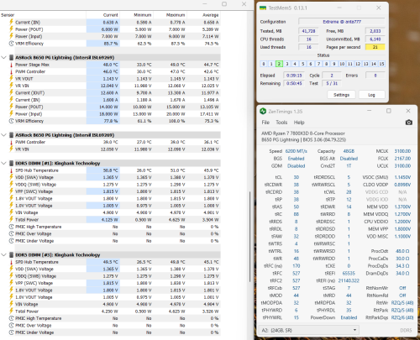The height and width of the screenshot is (340, 420).
Task: Click the SPD Hub Temperature thermometer icon of DIMM #1
Action: coord(11,170)
